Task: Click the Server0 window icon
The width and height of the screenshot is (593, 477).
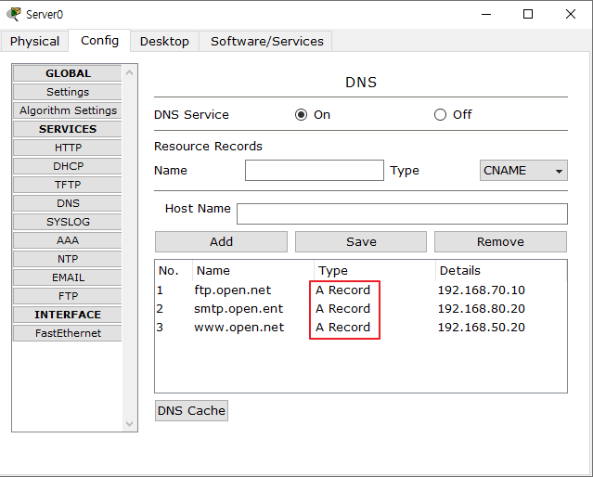Action: (x=14, y=14)
